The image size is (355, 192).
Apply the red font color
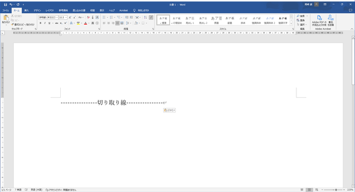pyautogui.click(x=85, y=23)
